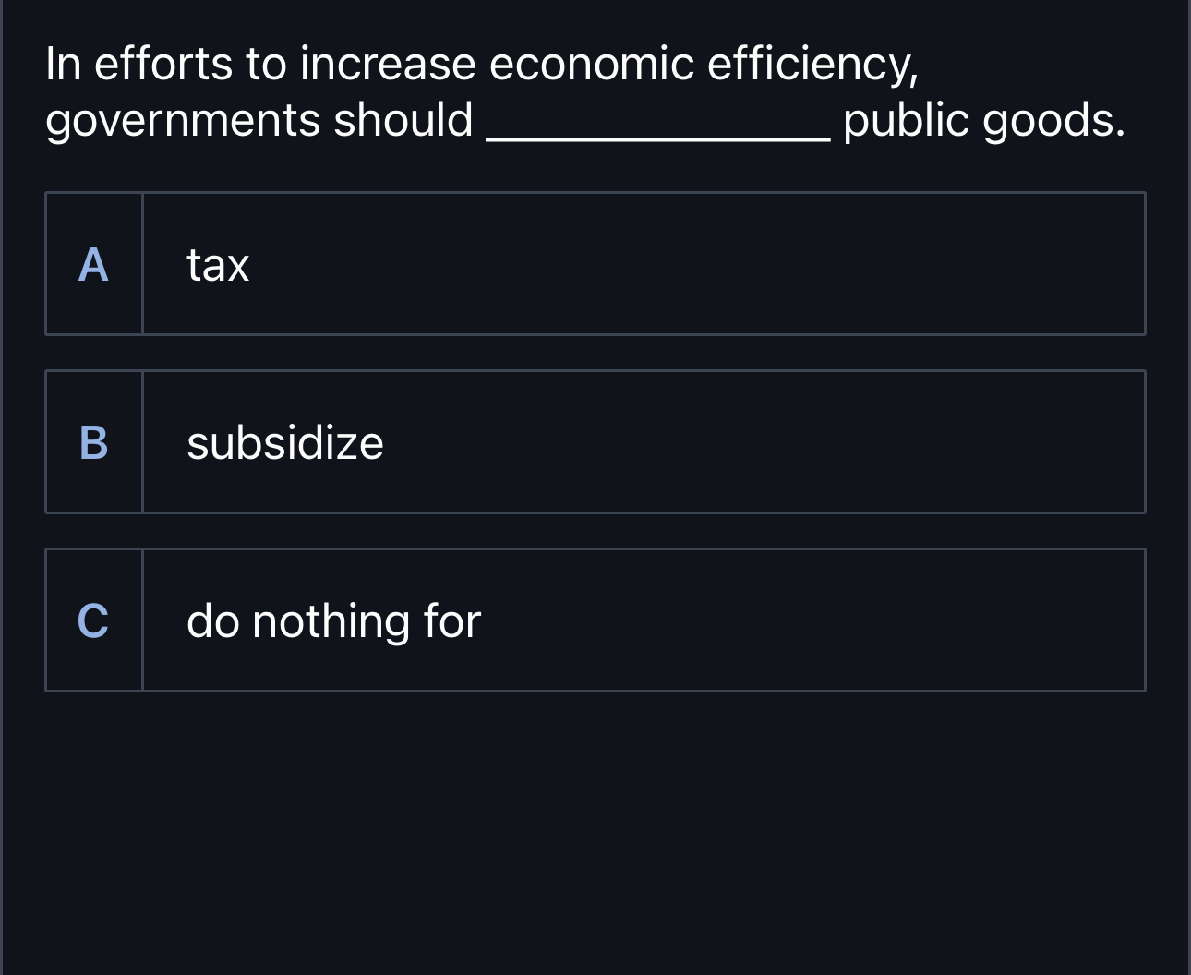Click the word subsidize in option B
1191x975 pixels.
click(284, 443)
